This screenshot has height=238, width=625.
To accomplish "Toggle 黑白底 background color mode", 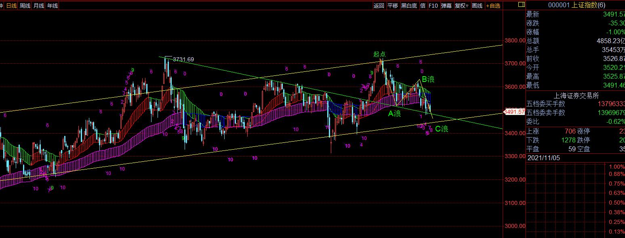I will tap(409, 6).
